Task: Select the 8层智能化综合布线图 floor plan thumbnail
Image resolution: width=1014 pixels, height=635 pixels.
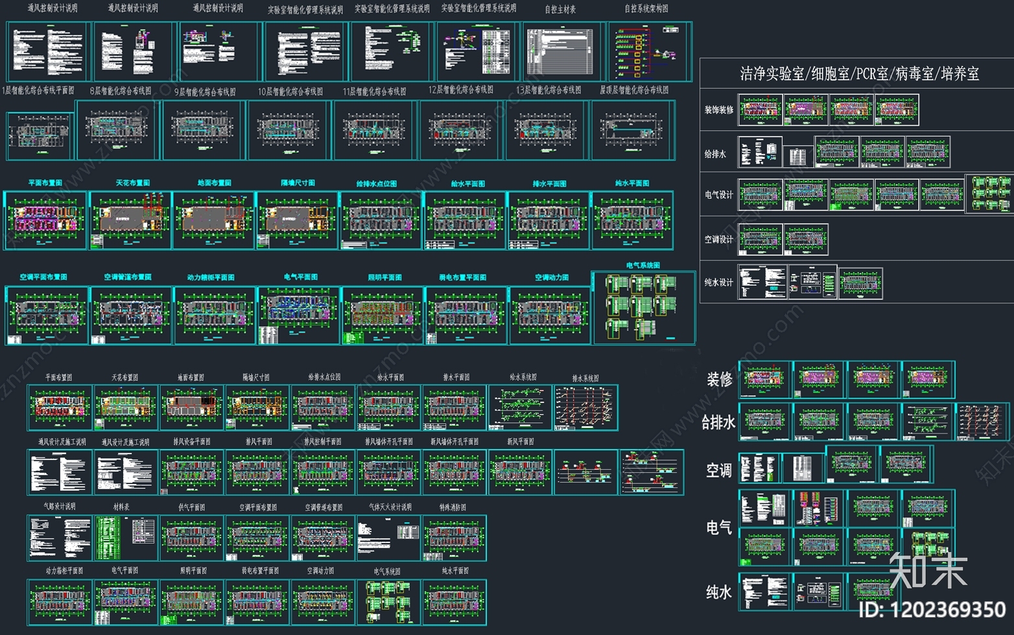Action: point(118,130)
